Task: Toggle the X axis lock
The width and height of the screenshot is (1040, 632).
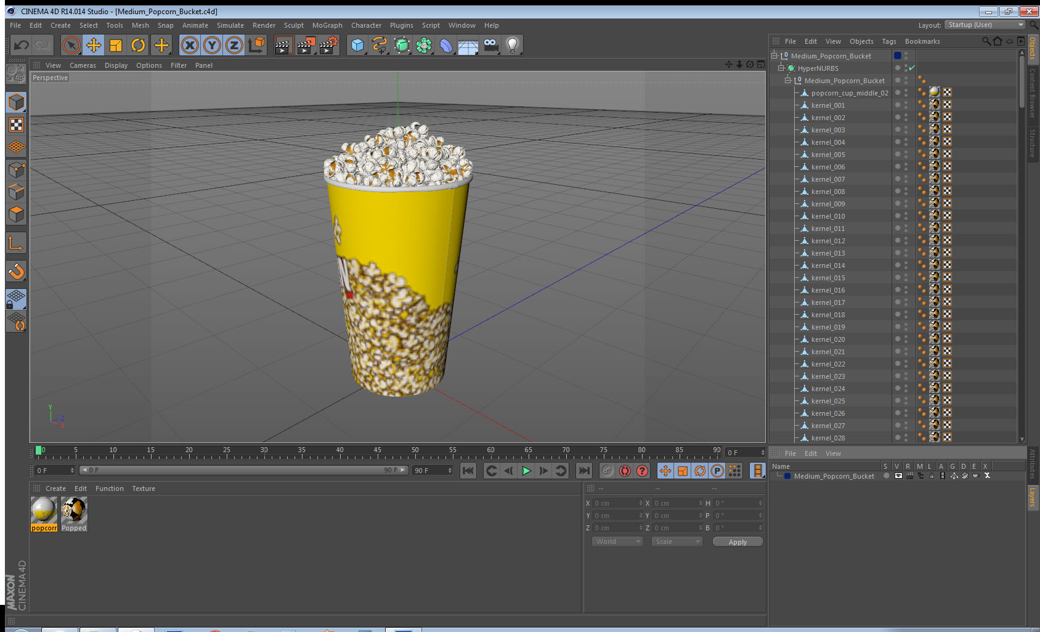Action: [190, 45]
